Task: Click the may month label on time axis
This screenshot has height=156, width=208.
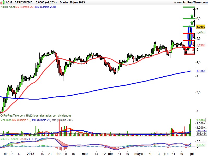Action: tap(138, 154)
